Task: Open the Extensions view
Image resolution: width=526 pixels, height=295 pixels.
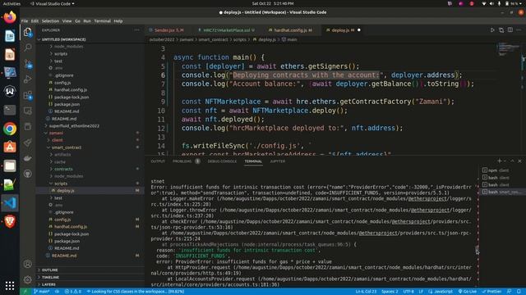Action: click(x=27, y=95)
